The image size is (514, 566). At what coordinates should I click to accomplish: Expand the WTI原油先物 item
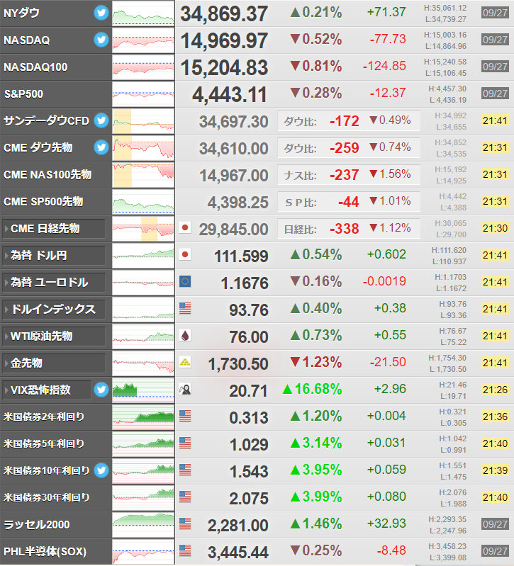(54, 336)
